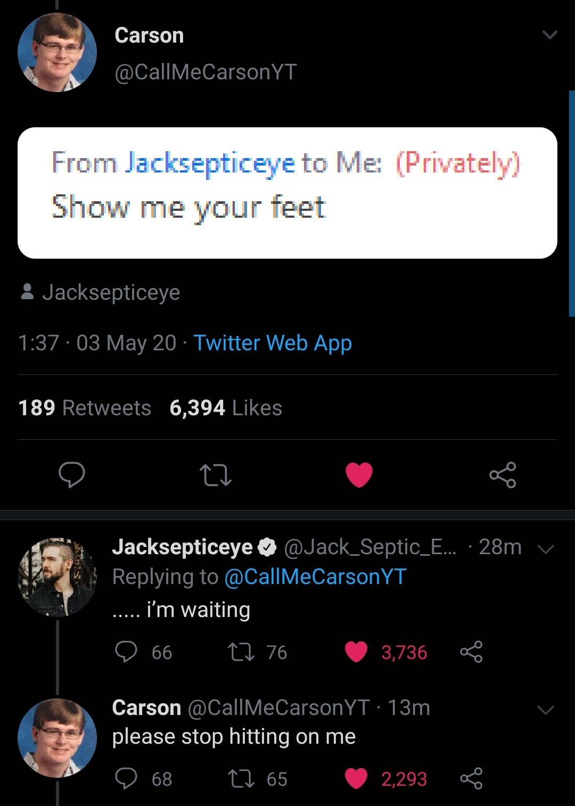Open dropdown chevron on Carson's 13m reply
The height and width of the screenshot is (806, 575).
(546, 710)
